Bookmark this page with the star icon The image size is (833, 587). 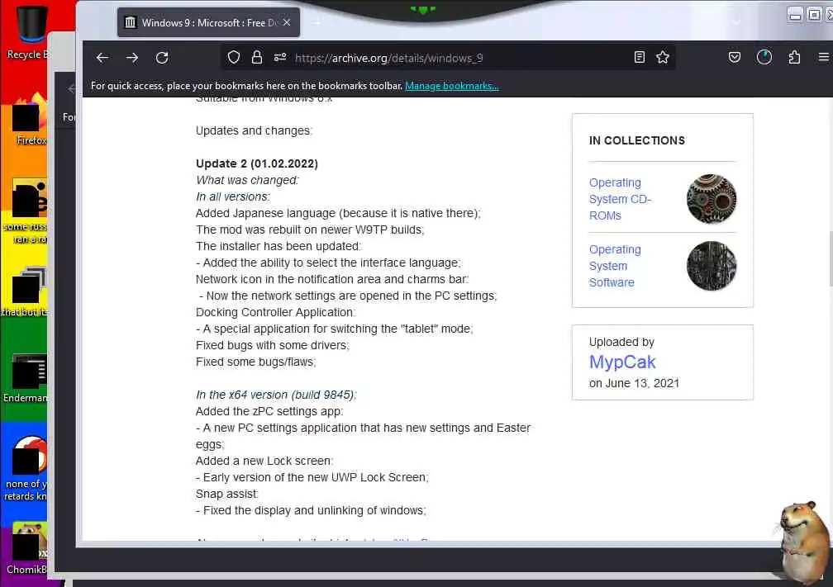pos(663,57)
